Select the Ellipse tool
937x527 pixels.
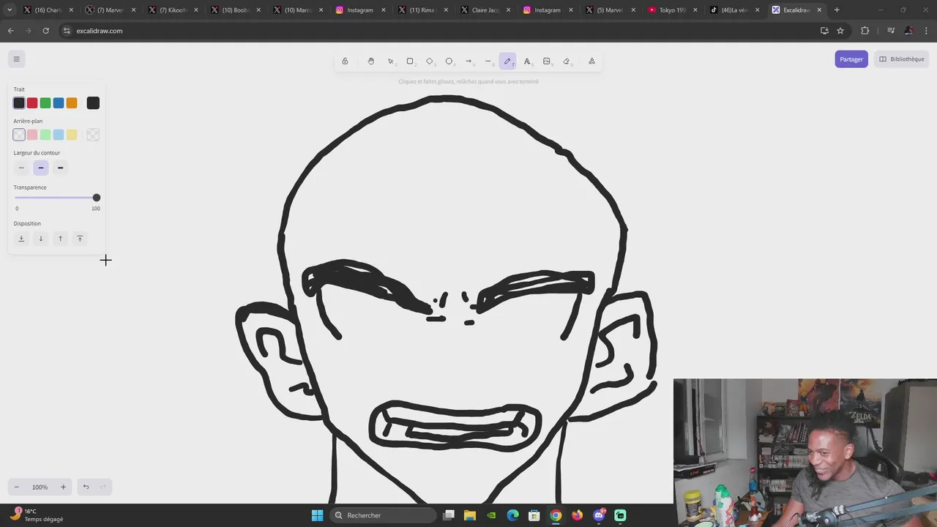(449, 61)
